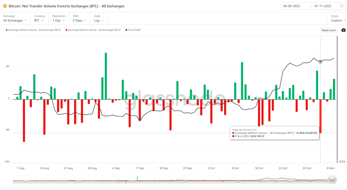The height and width of the screenshot is (190, 347).
Task: Click the '-16K' y-axis label
Action: tap(7, 162)
